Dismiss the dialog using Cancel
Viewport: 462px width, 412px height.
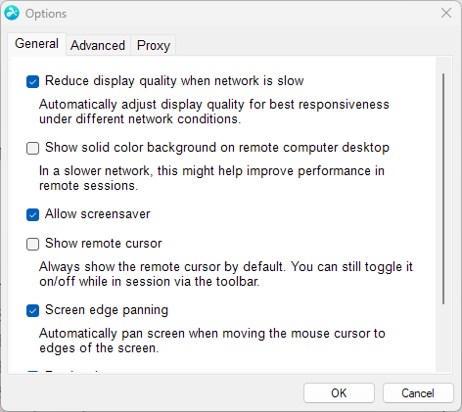(418, 393)
